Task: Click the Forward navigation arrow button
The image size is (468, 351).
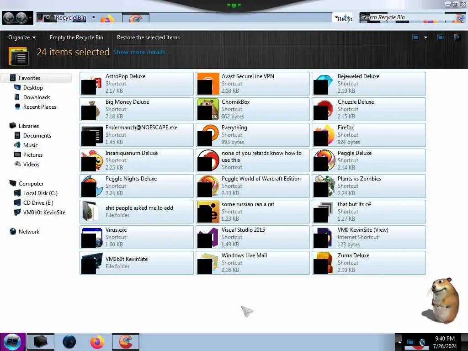Action: [x=21, y=18]
